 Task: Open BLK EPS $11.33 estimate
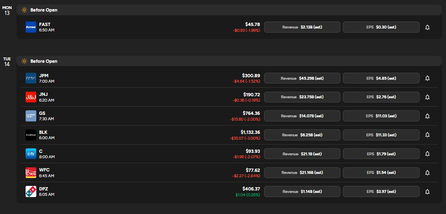coord(381,135)
